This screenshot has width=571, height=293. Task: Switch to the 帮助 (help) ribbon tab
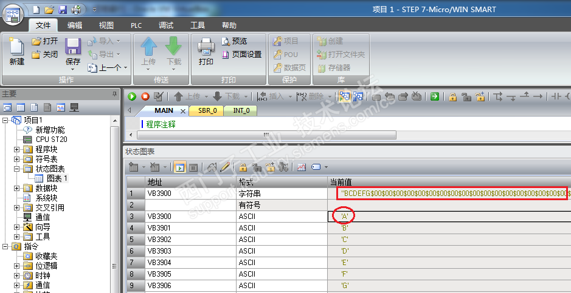[229, 25]
